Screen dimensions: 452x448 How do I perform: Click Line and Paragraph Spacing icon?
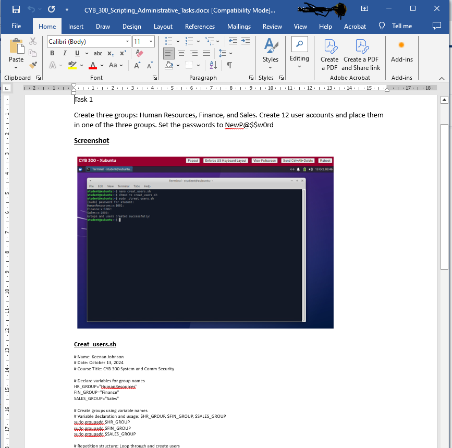click(222, 53)
